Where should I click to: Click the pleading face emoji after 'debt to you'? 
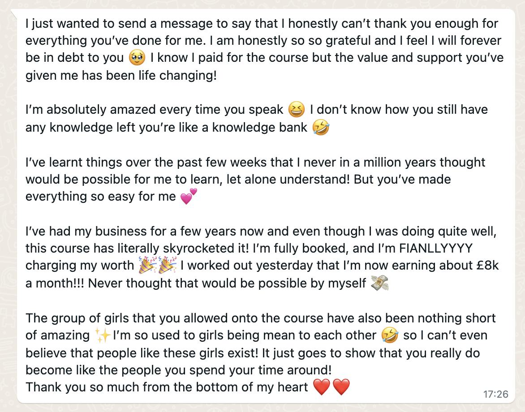(x=137, y=57)
